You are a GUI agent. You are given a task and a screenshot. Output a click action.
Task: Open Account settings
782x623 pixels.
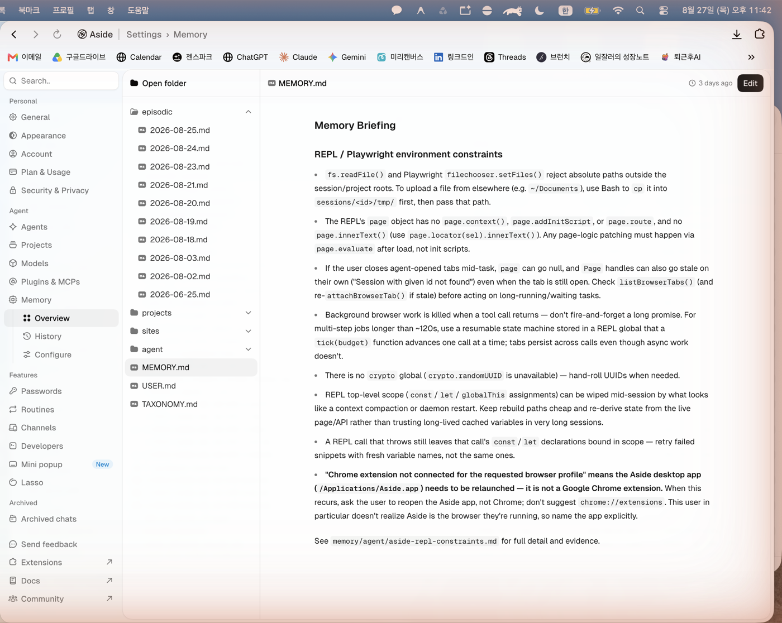click(x=61, y=154)
